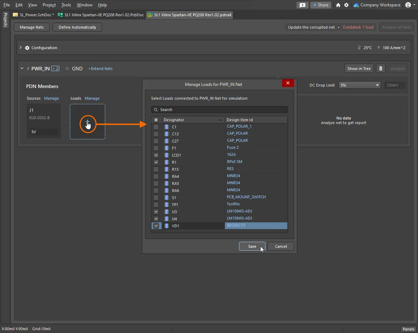This screenshot has height=333, width=418.
Task: Collapse the PWR_IN net section
Action: (22, 69)
